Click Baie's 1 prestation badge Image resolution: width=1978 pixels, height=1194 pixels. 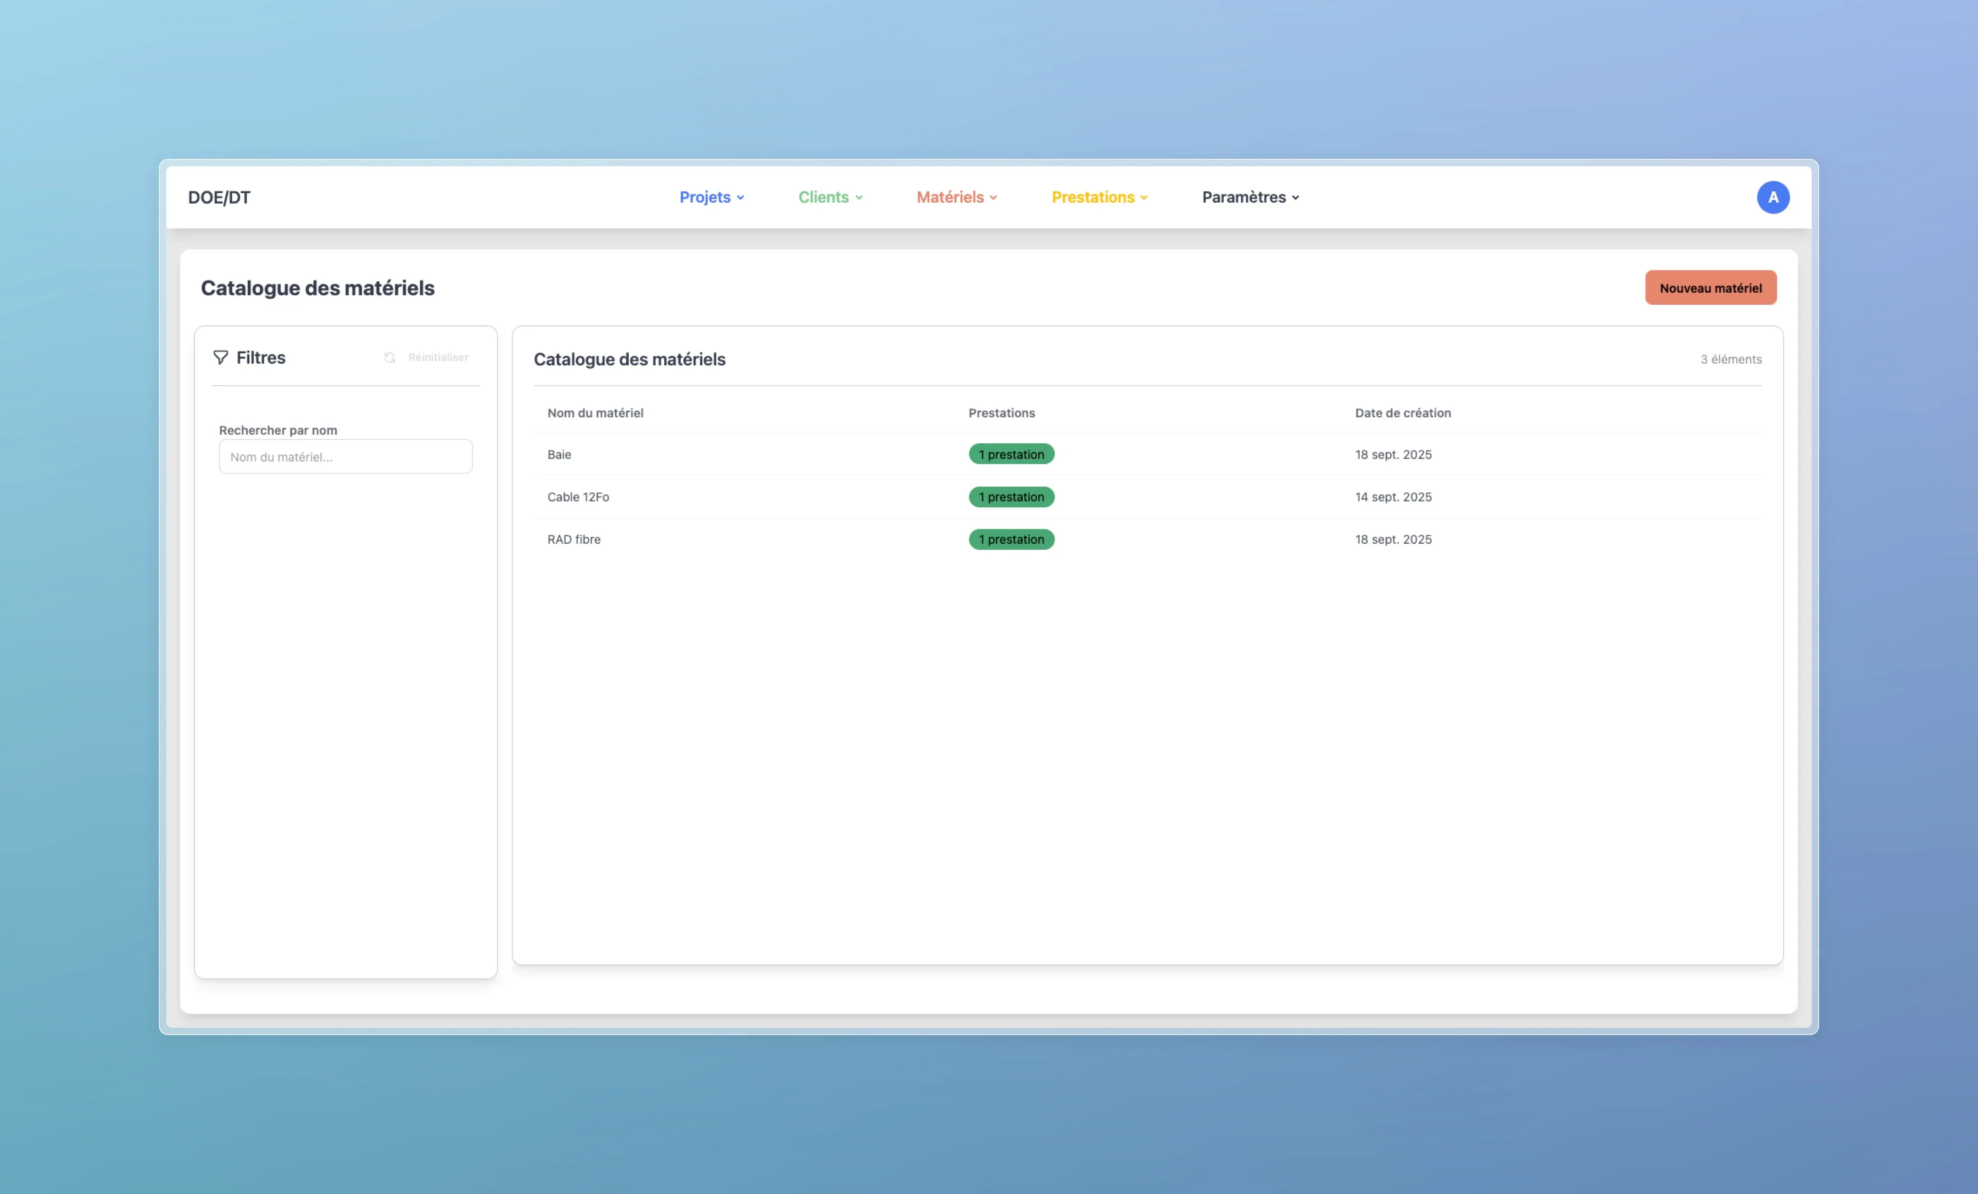tap(1011, 454)
